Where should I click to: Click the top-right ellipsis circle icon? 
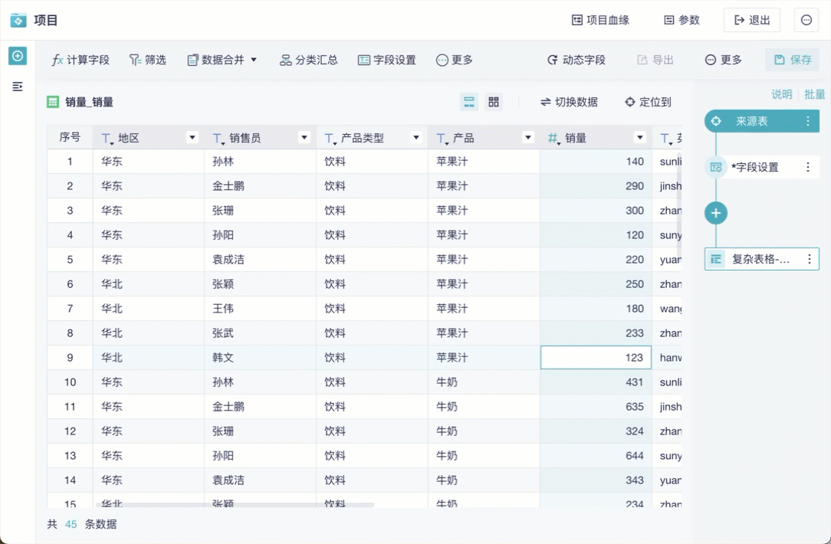pos(806,20)
